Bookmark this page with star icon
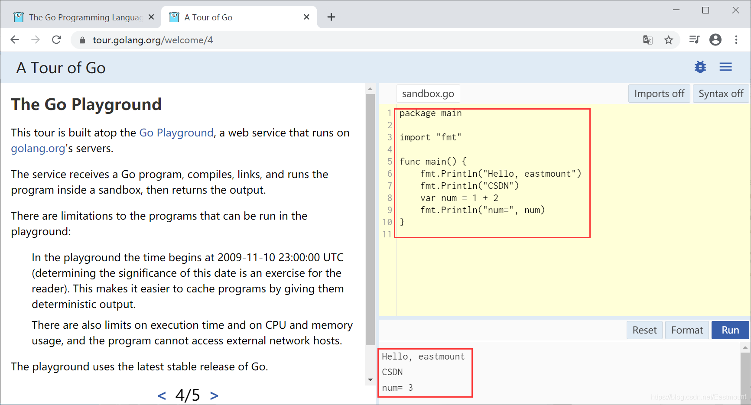 (x=669, y=40)
